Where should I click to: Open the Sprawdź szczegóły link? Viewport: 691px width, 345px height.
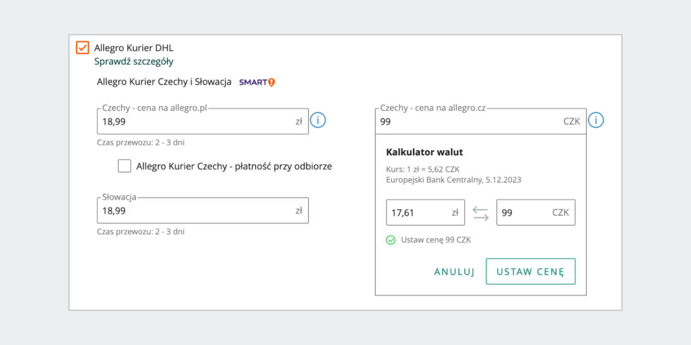coord(134,62)
